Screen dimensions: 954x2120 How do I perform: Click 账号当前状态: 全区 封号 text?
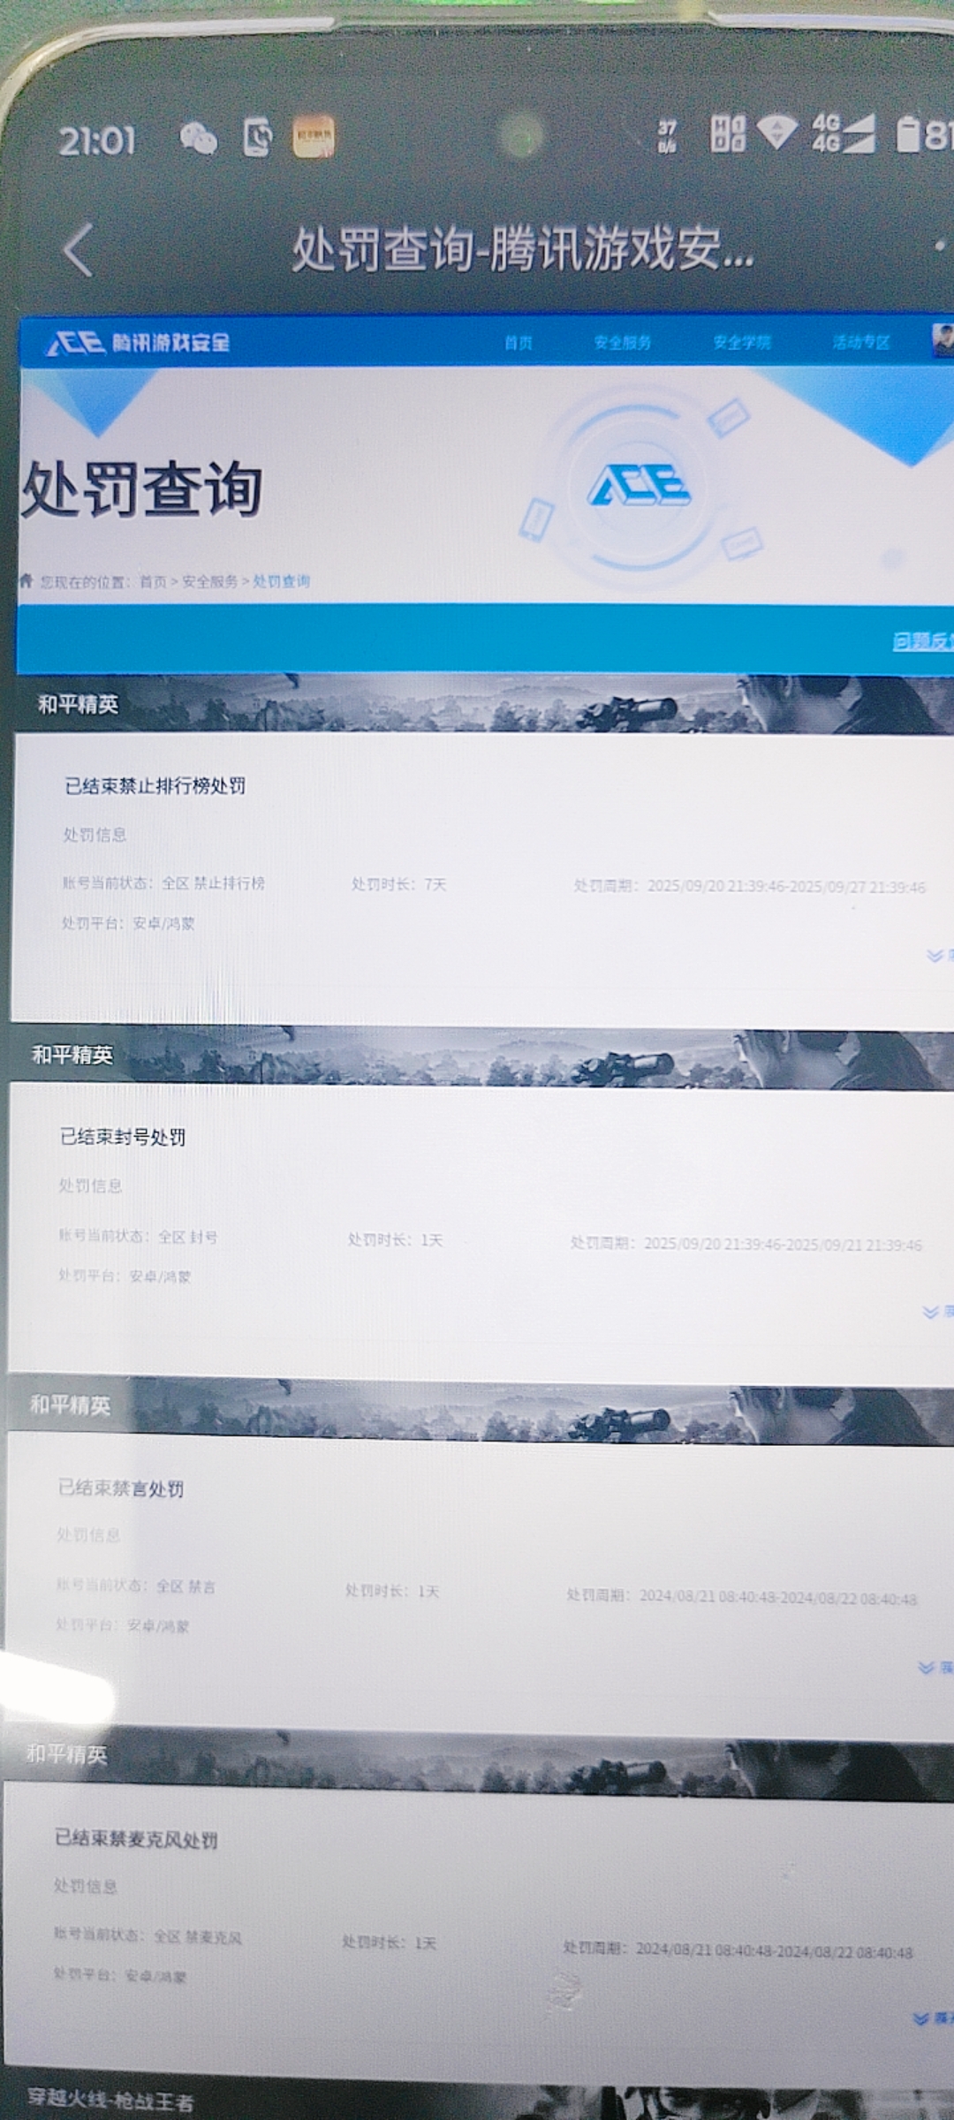[138, 1237]
